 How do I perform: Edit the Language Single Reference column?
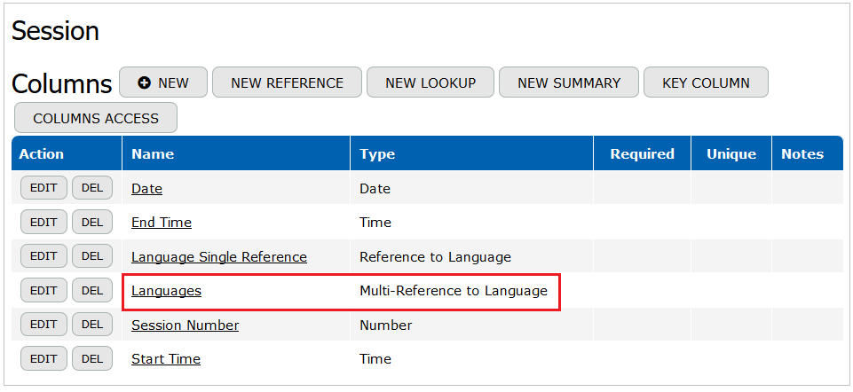[x=43, y=256]
